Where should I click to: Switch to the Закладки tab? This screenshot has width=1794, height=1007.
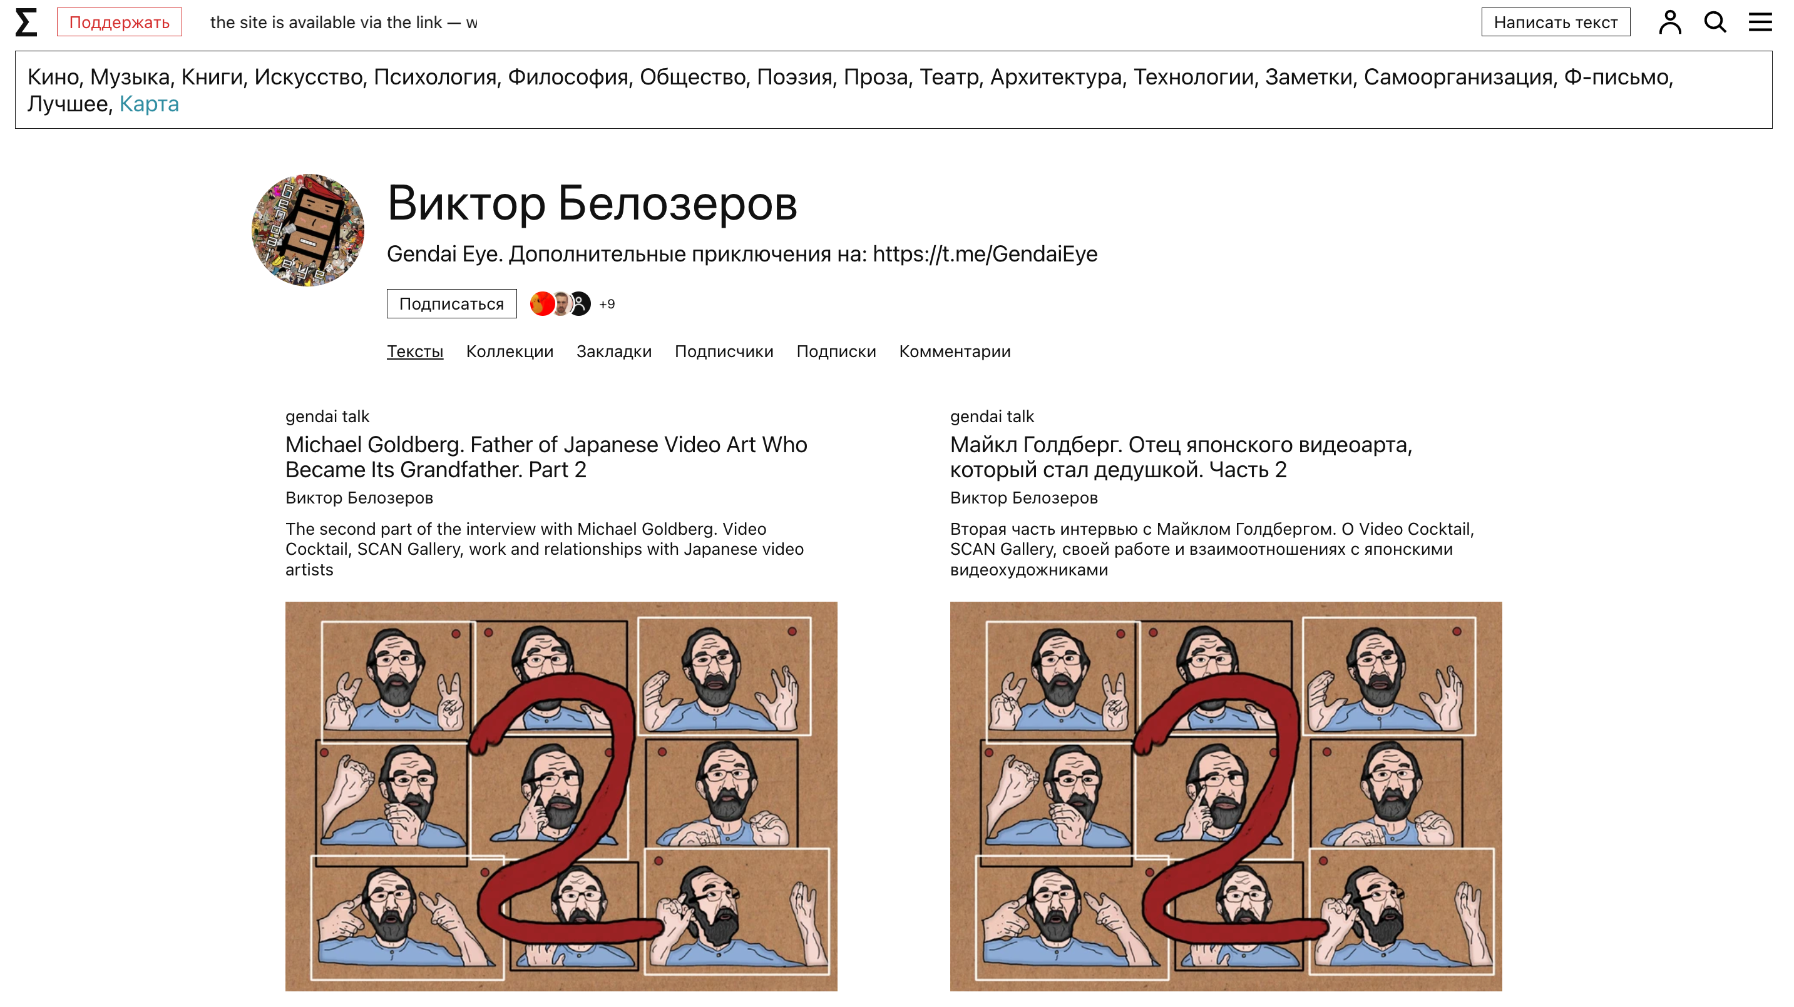click(613, 352)
